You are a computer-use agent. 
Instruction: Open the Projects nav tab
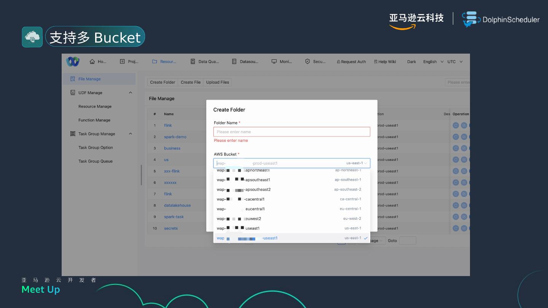(129, 62)
